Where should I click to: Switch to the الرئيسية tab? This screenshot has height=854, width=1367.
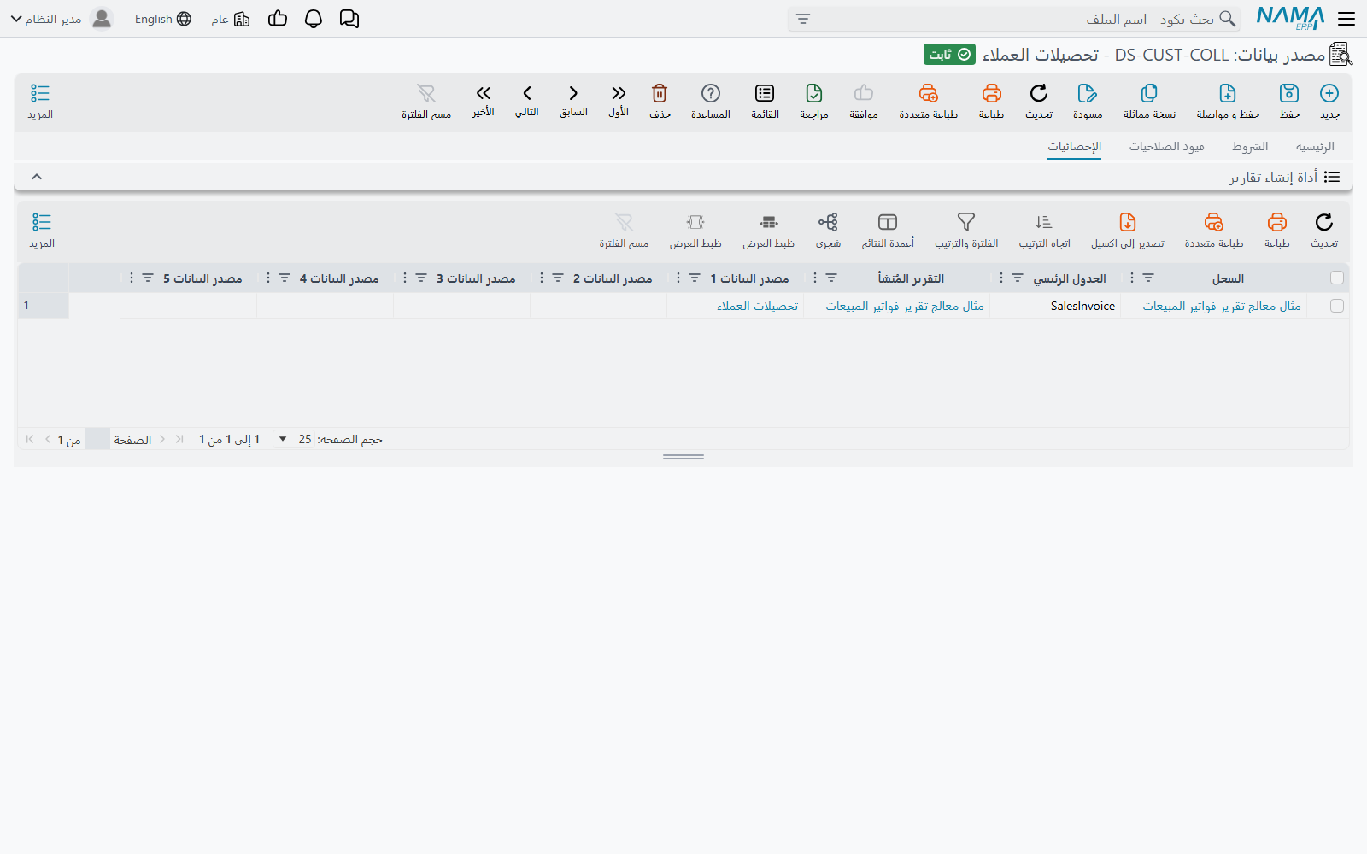pyautogui.click(x=1315, y=147)
